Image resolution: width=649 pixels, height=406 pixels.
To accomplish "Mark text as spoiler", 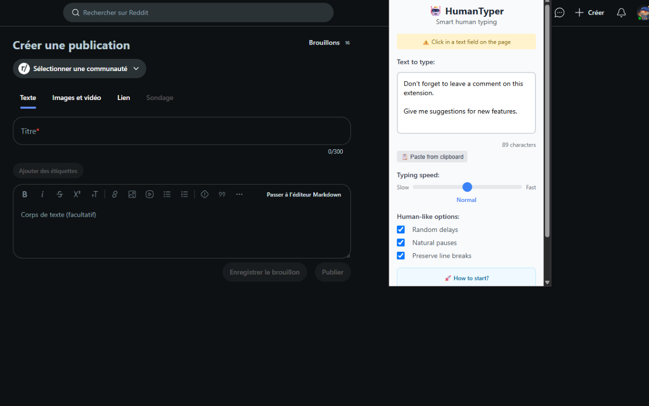I will (x=204, y=194).
